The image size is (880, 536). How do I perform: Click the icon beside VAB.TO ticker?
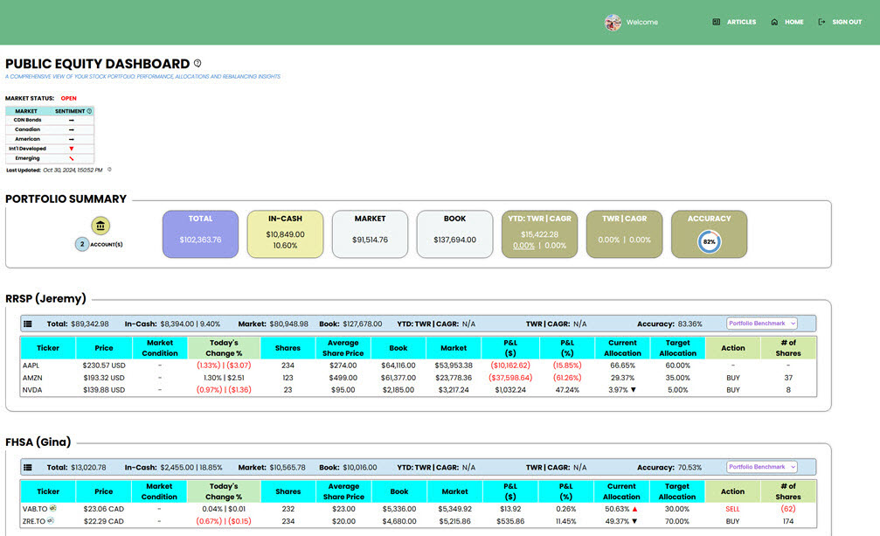(x=53, y=508)
